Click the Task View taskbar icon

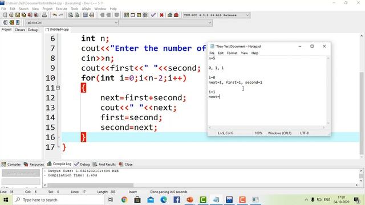point(111,200)
